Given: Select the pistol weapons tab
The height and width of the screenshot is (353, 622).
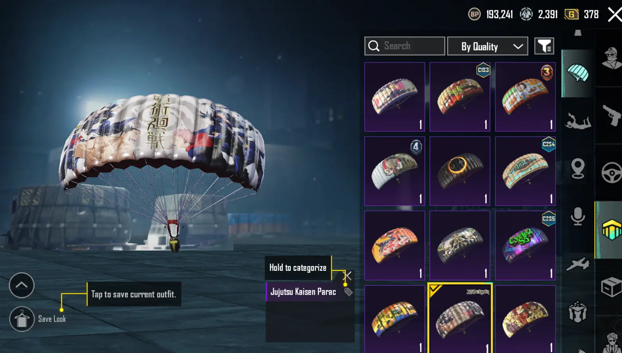Looking at the screenshot, I should click(x=611, y=115).
